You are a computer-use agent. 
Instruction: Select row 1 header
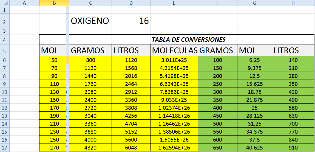point(5,10)
